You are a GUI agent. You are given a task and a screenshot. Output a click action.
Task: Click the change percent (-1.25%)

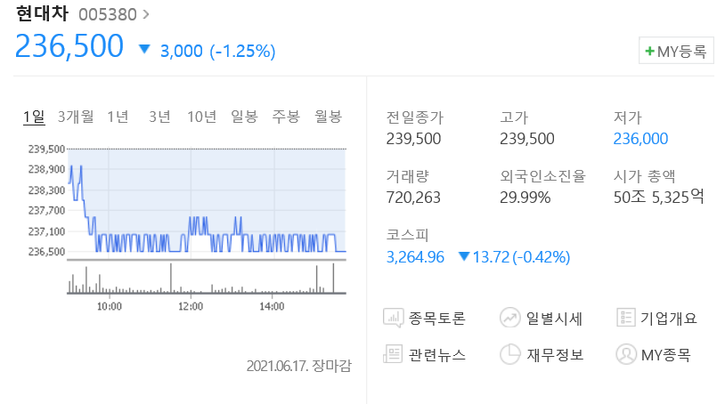pyautogui.click(x=243, y=51)
